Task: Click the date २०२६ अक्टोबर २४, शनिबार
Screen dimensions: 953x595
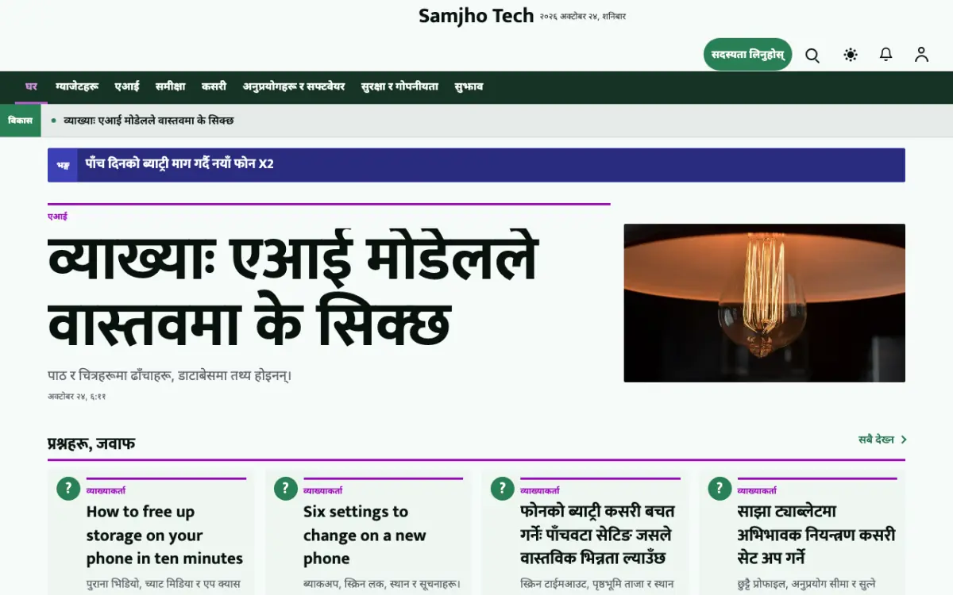Action: tap(583, 17)
